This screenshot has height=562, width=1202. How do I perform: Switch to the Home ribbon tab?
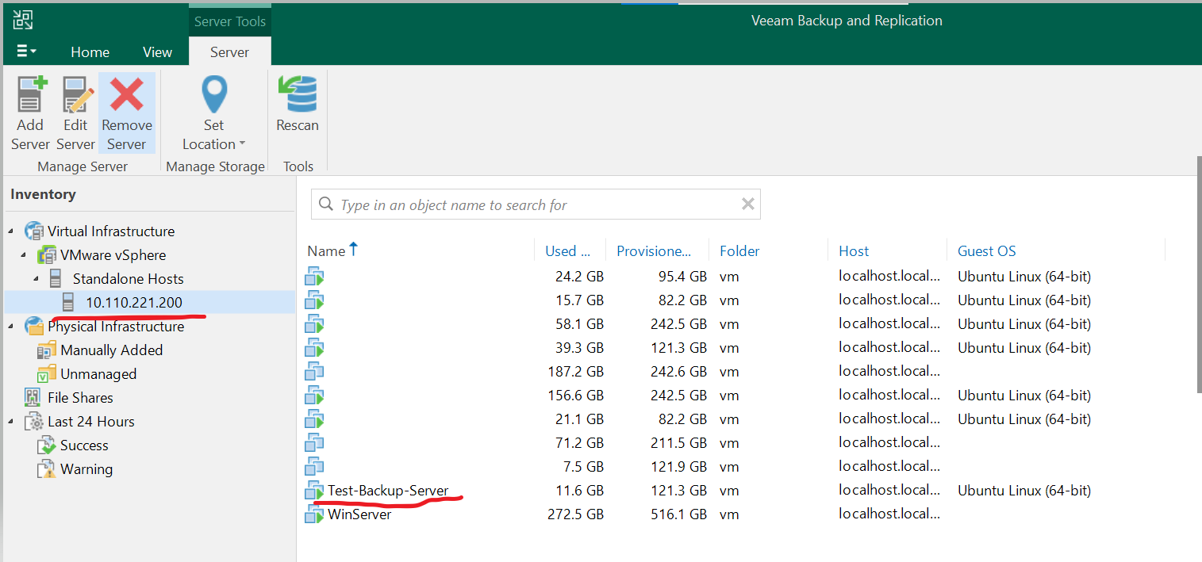point(90,52)
